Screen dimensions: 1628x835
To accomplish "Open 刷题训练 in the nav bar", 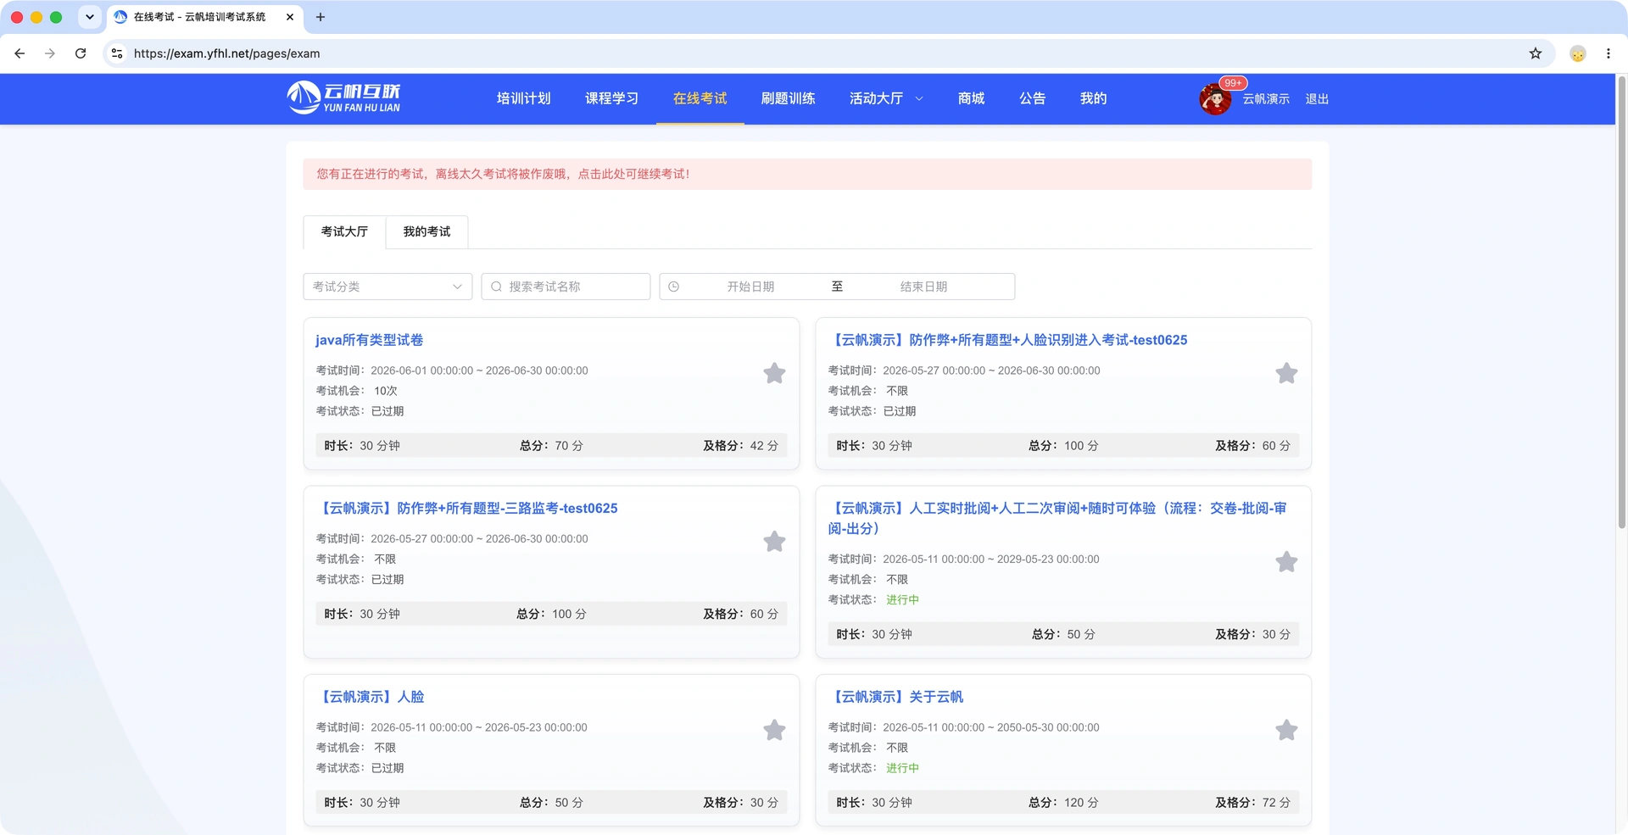I will click(x=788, y=98).
